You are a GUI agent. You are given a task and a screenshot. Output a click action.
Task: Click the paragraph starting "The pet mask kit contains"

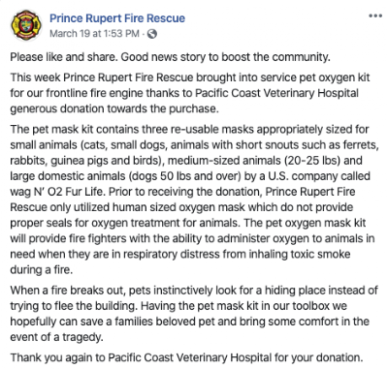[194, 200]
